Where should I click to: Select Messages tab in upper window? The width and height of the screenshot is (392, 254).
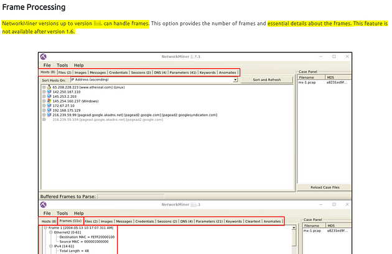pyautogui.click(x=98, y=73)
